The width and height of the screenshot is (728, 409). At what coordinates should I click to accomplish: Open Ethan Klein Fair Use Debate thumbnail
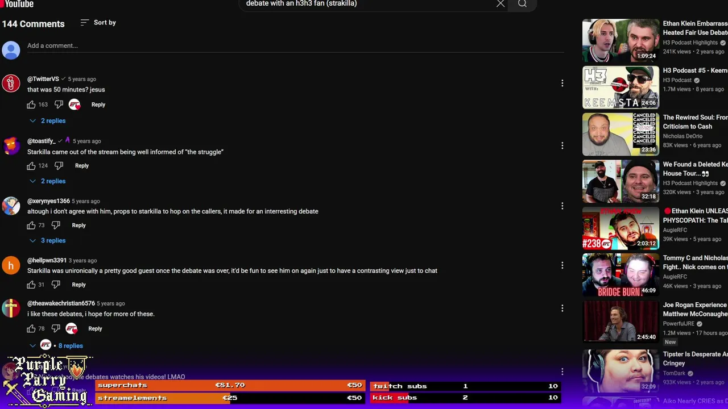tap(621, 40)
